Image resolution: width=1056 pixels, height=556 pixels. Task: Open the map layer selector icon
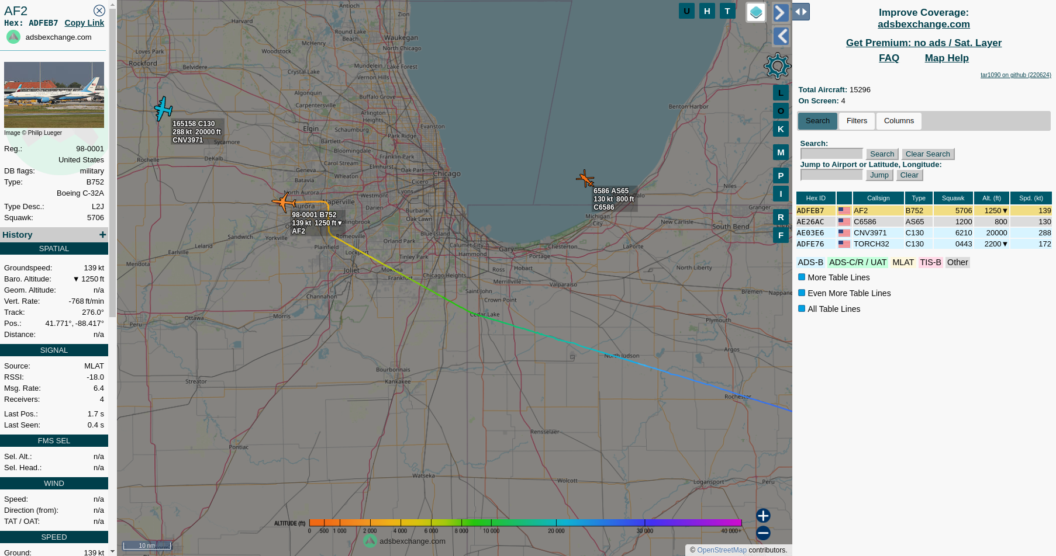tap(756, 12)
